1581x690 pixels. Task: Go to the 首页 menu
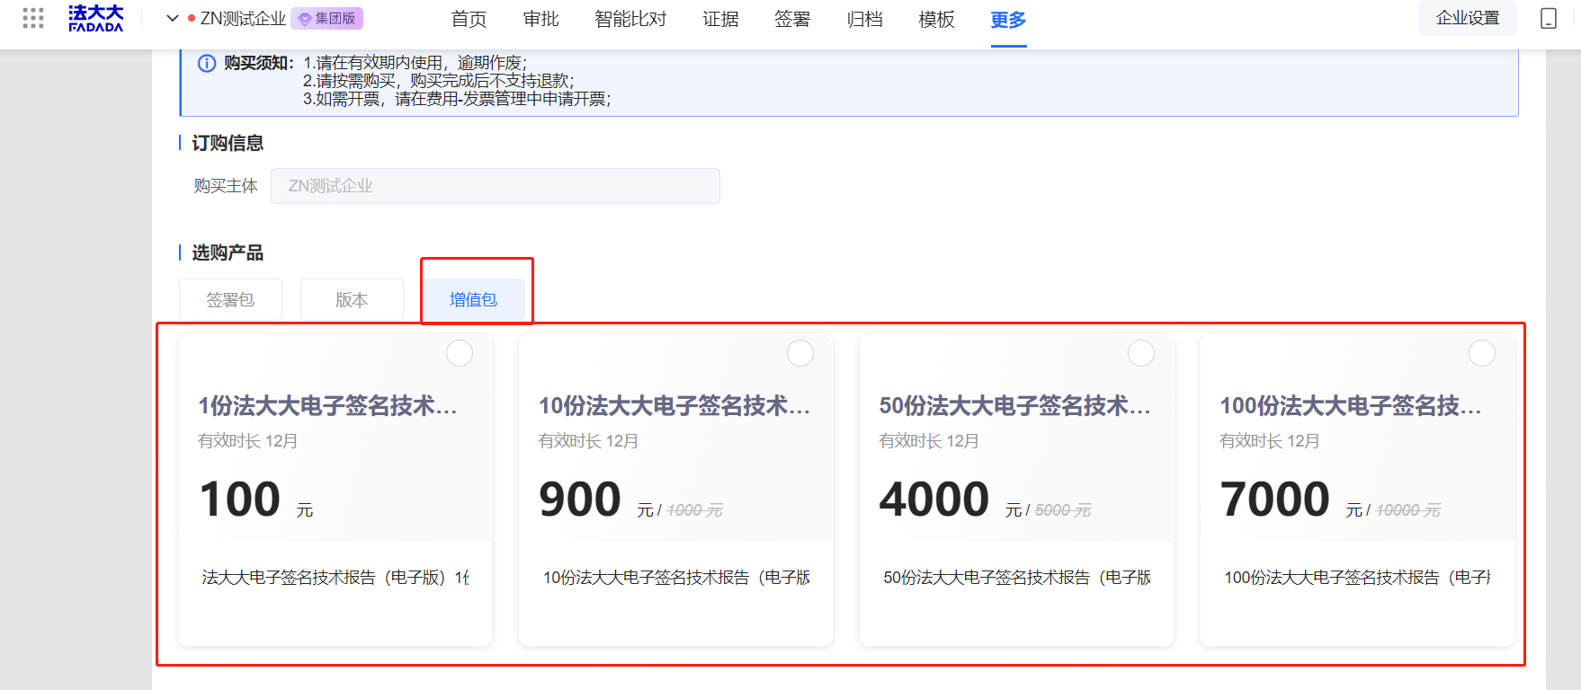[469, 19]
